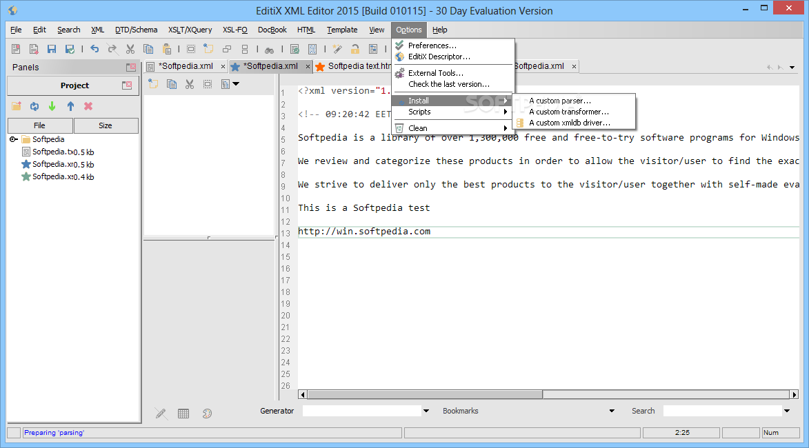809x448 pixels.
Task: Open the Bookmarks dropdown arrow
Action: pyautogui.click(x=612, y=411)
